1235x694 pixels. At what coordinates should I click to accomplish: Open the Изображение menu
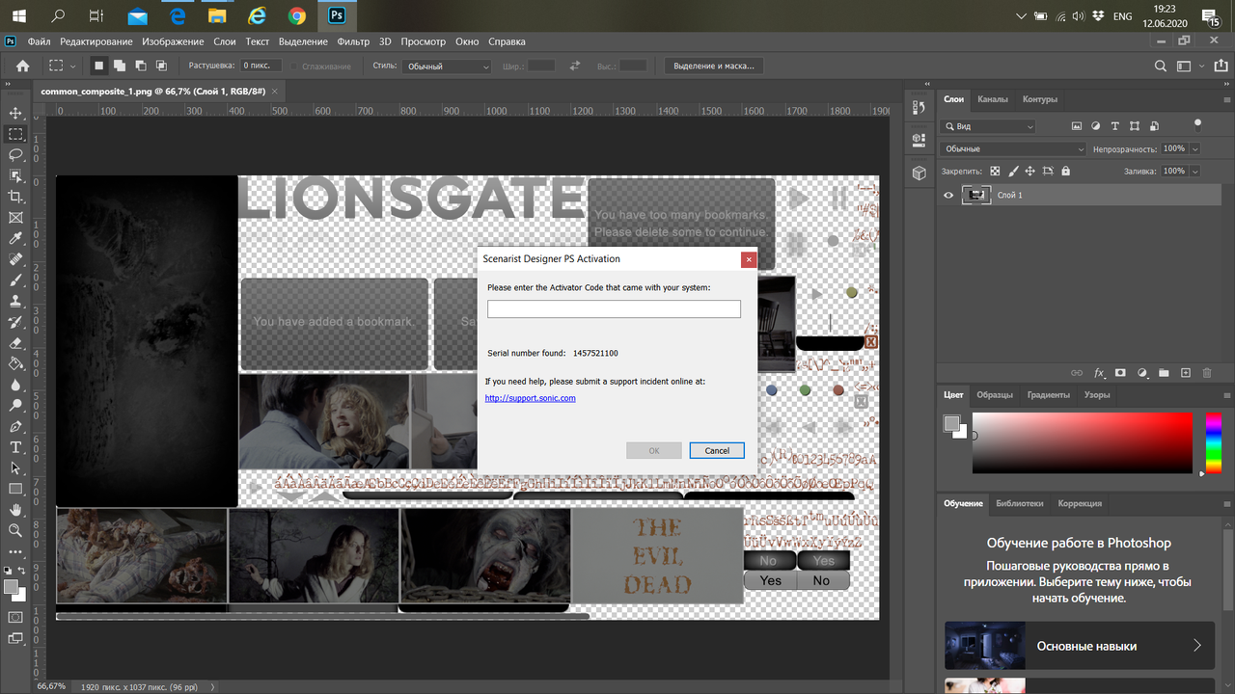tap(173, 41)
